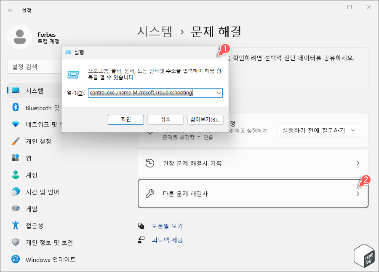Click the 시간 및 언어 clock icon

coord(16,192)
